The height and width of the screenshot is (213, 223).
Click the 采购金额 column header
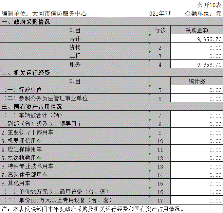coord(197,30)
